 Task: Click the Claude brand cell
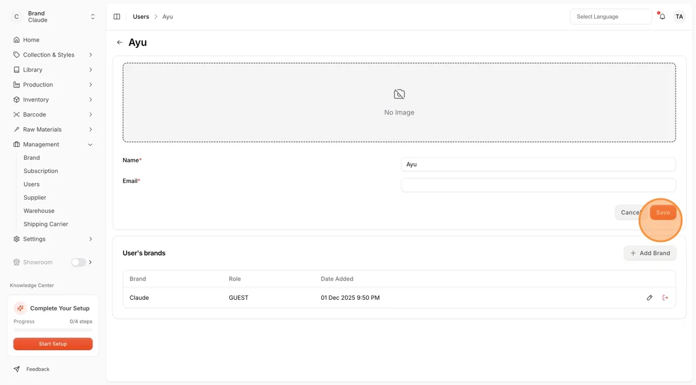point(139,297)
